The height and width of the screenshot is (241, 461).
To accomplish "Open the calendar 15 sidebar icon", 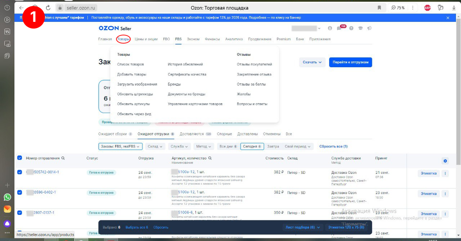I will [7, 32].
